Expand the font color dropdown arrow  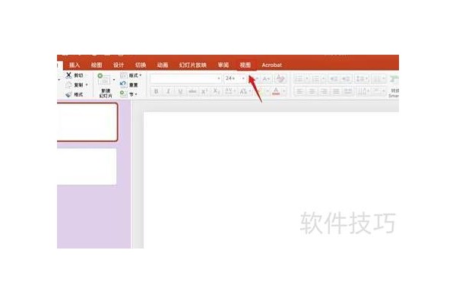(x=284, y=92)
